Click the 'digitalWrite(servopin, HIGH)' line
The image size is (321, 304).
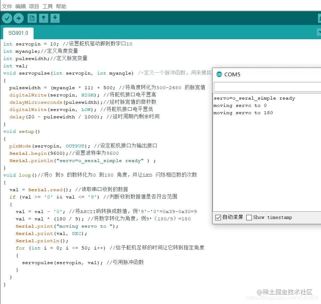click(83, 95)
